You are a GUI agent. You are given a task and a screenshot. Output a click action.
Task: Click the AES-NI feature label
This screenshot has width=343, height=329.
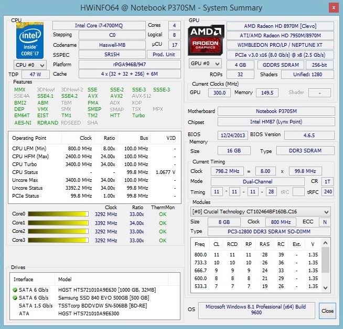point(23,123)
